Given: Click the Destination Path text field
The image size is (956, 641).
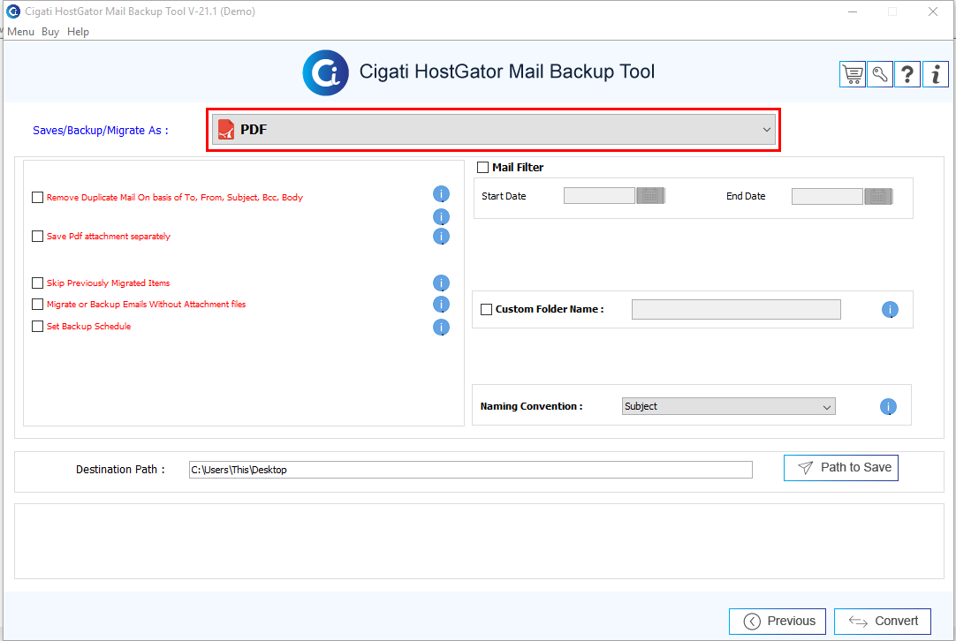Looking at the screenshot, I should [471, 470].
